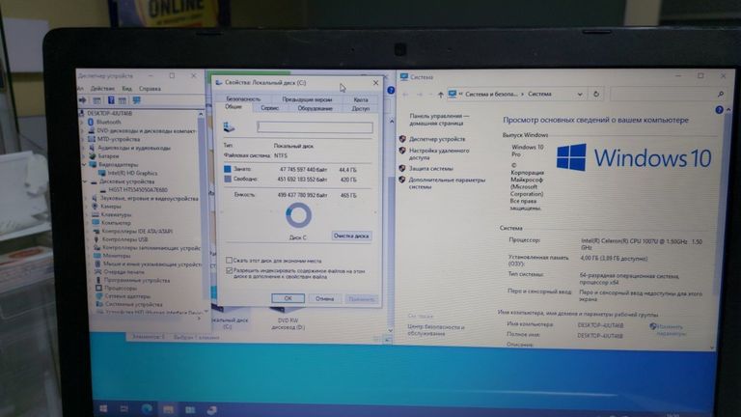The height and width of the screenshot is (417, 741).
Task: Click the Клавиатуры category icon
Action: click(x=95, y=214)
